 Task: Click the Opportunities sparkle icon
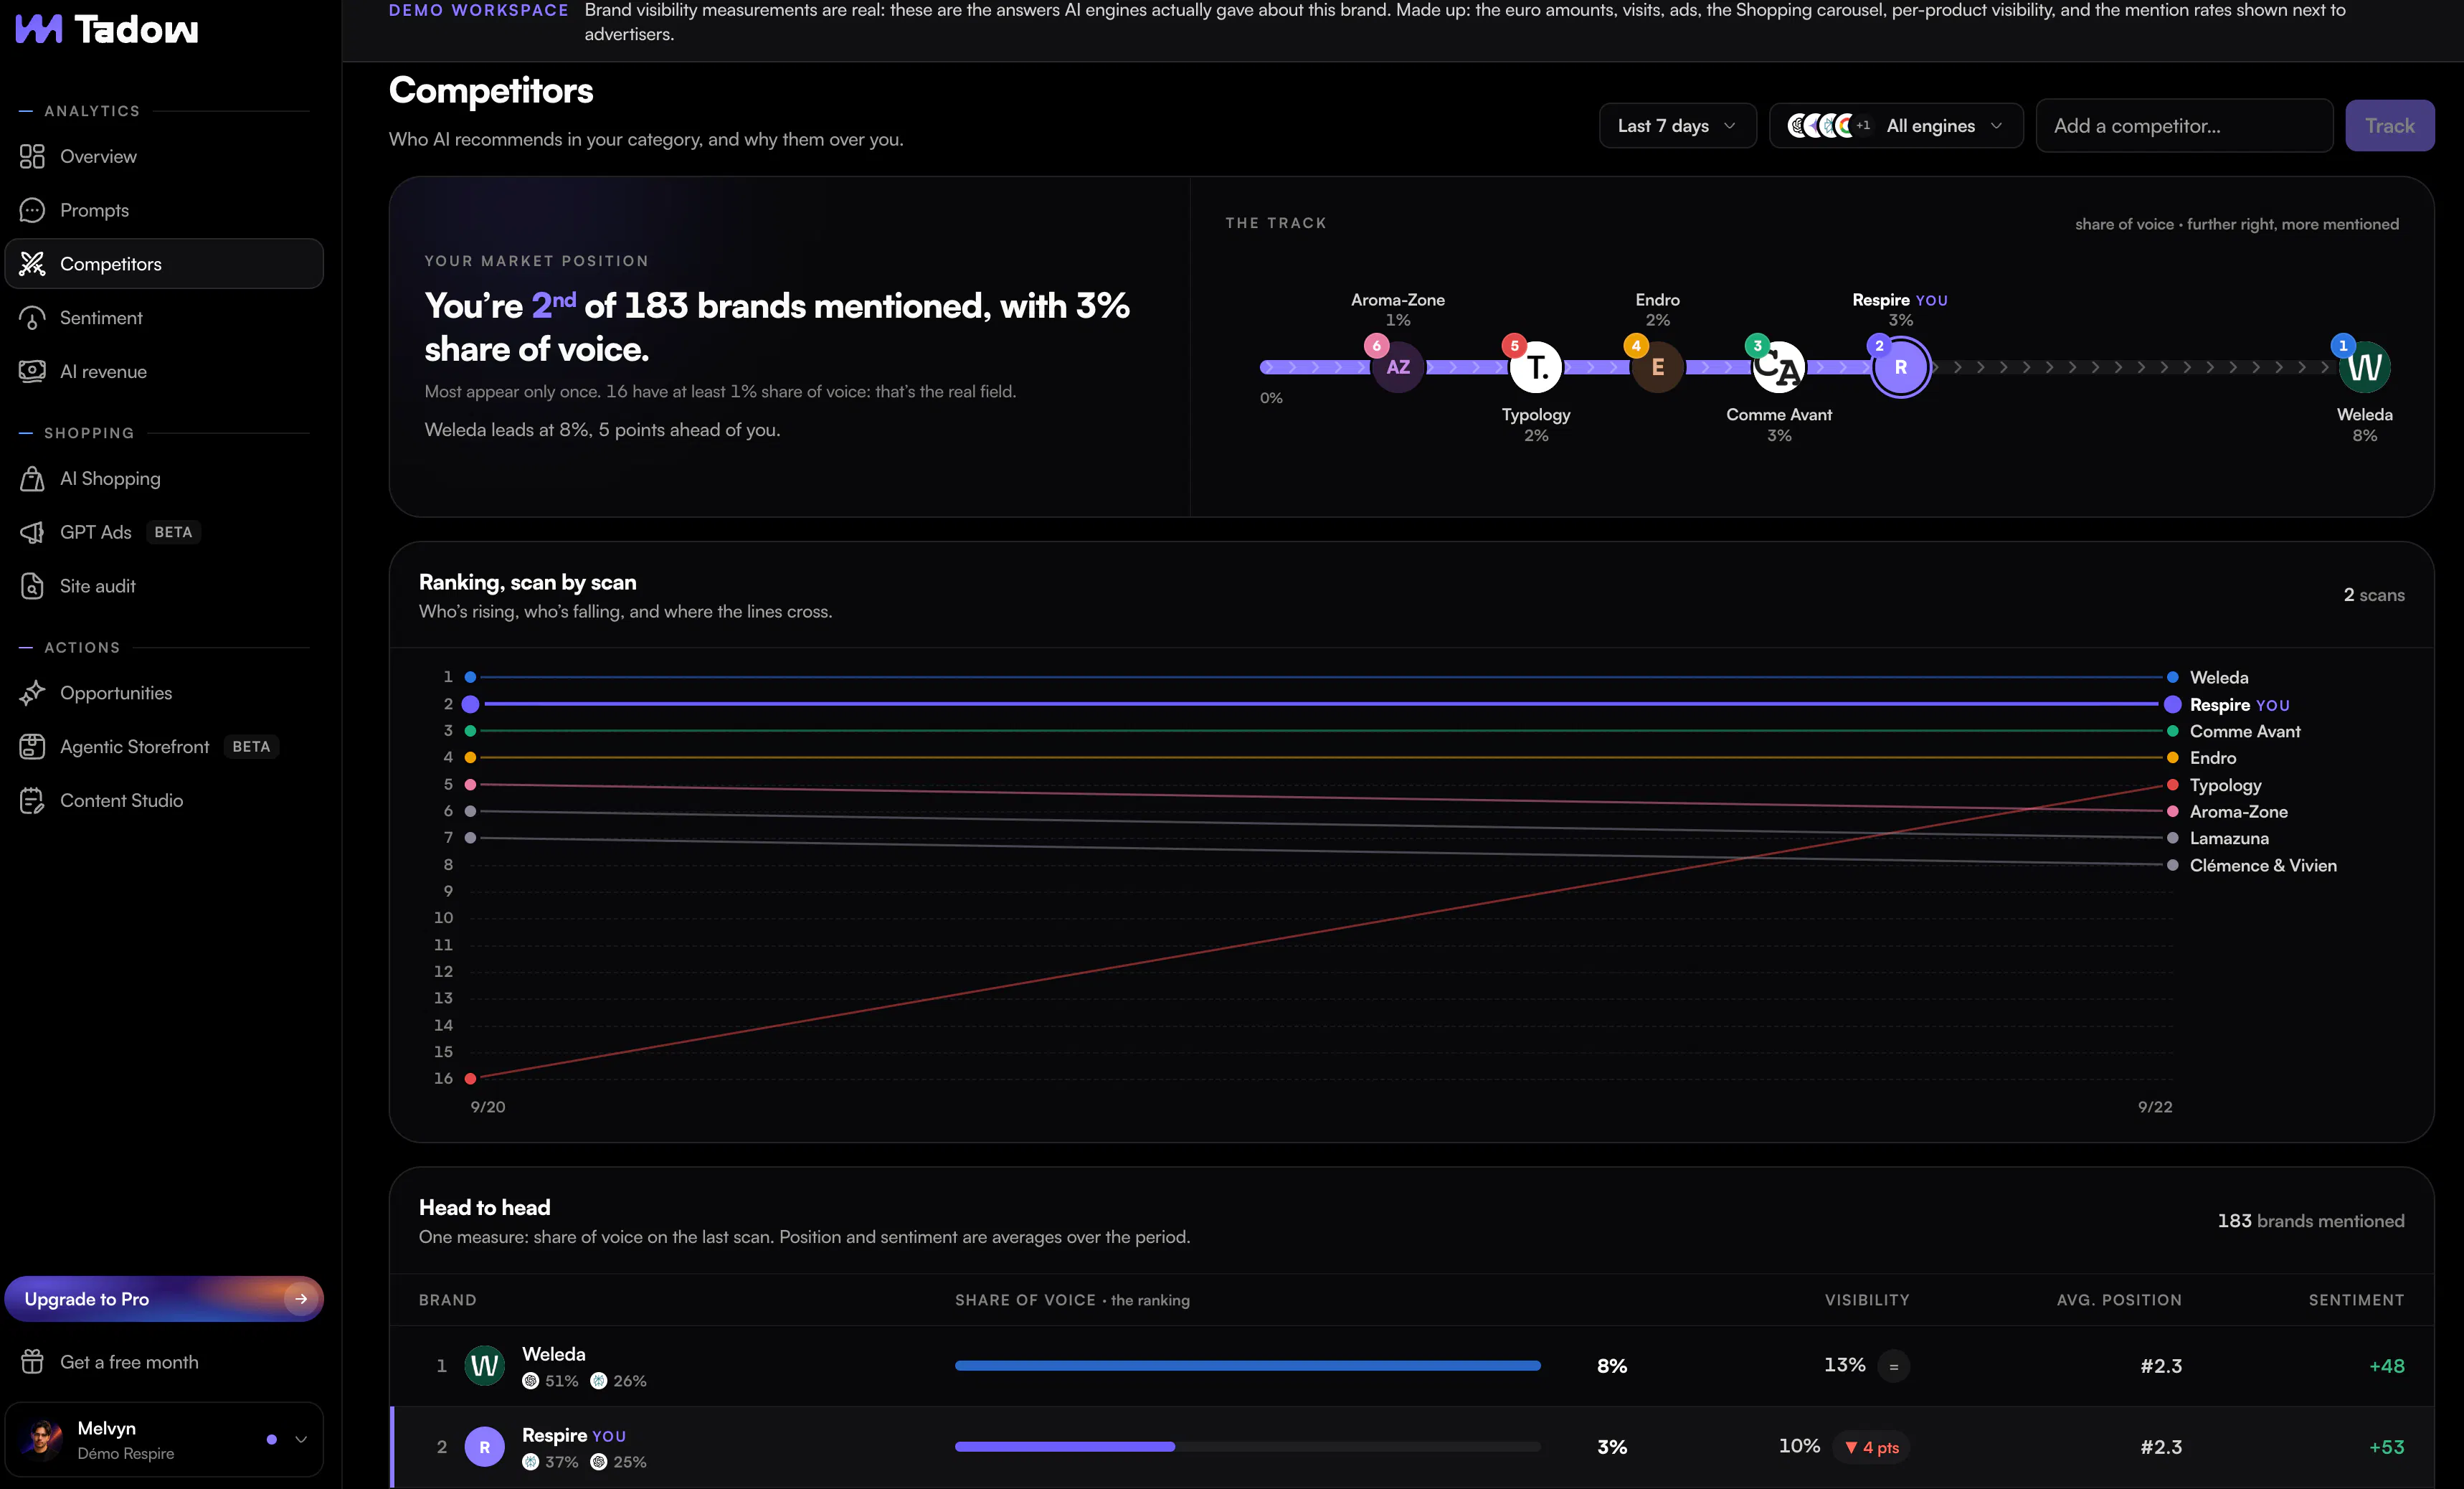32,693
